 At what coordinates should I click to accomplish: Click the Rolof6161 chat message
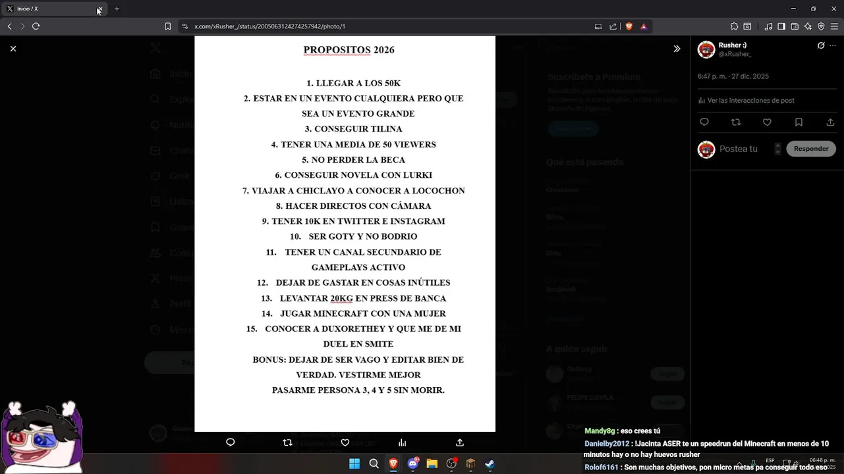(706, 467)
